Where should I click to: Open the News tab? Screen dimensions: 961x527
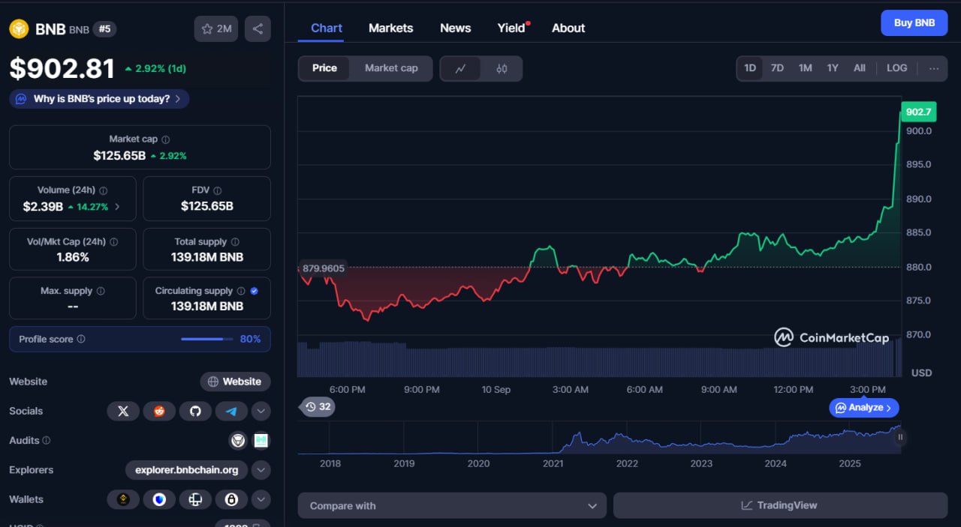click(x=455, y=28)
